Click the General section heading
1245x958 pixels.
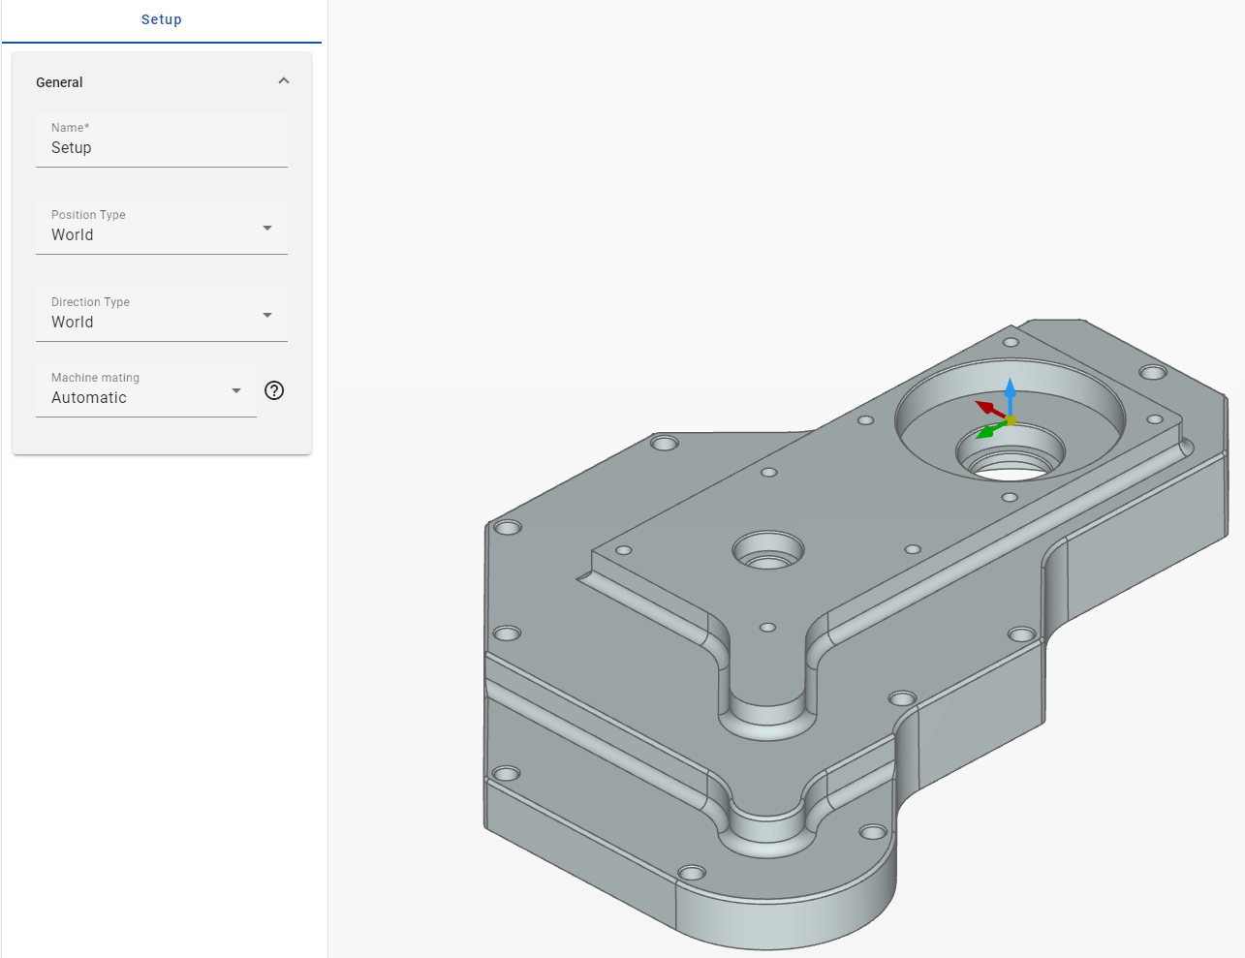[x=59, y=82]
